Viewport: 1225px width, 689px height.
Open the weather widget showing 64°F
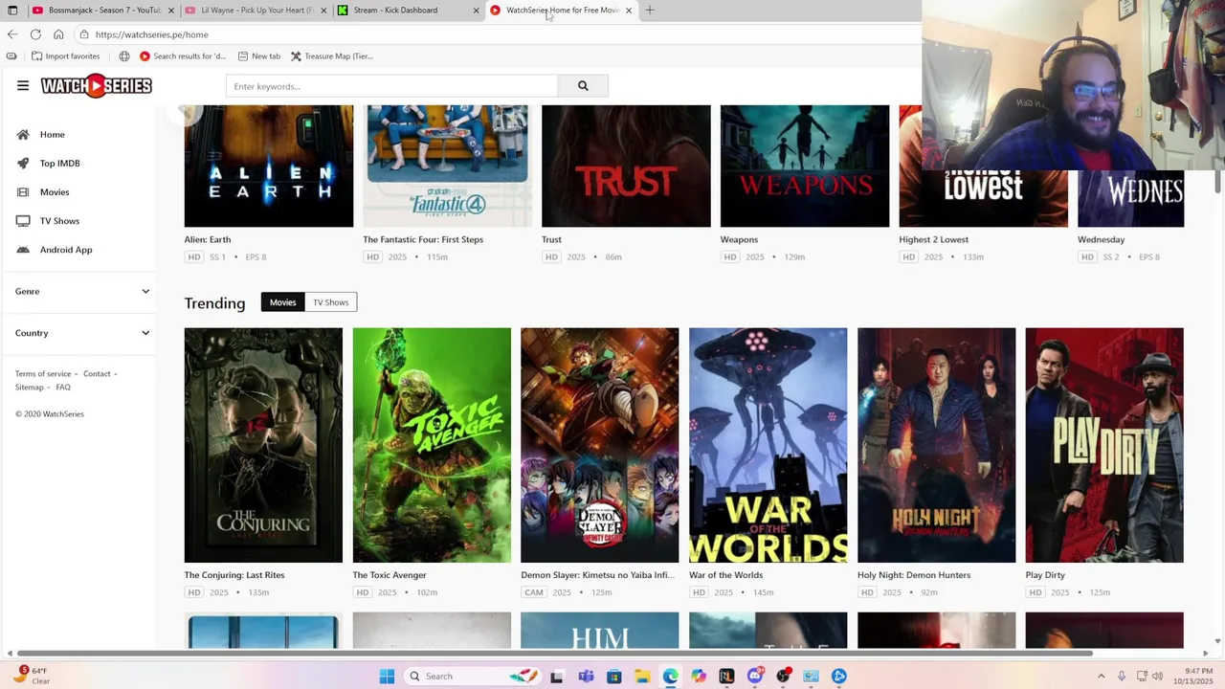(31, 677)
